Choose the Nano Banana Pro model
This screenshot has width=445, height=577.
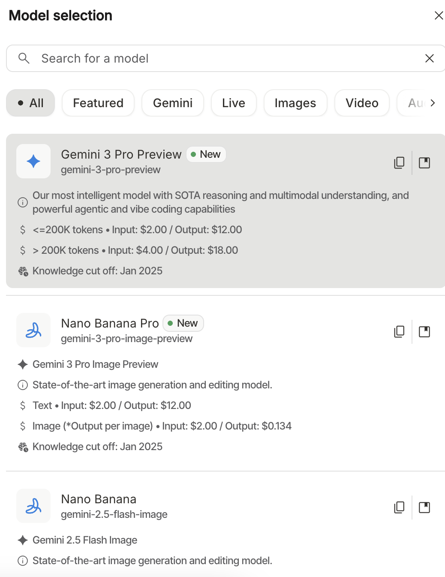pos(110,324)
